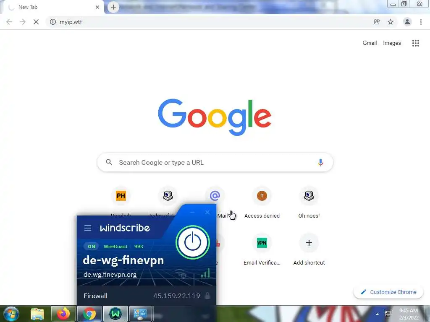Switch to Windscribe in the taskbar
The width and height of the screenshot is (430, 322).
[x=115, y=314]
